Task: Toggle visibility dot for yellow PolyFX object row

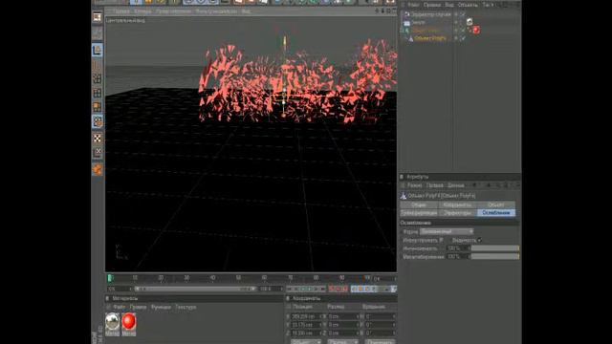Action: point(456,38)
